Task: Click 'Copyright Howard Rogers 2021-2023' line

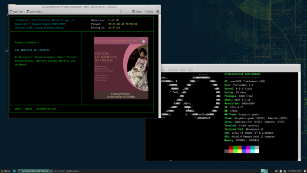Action: tap(40, 24)
